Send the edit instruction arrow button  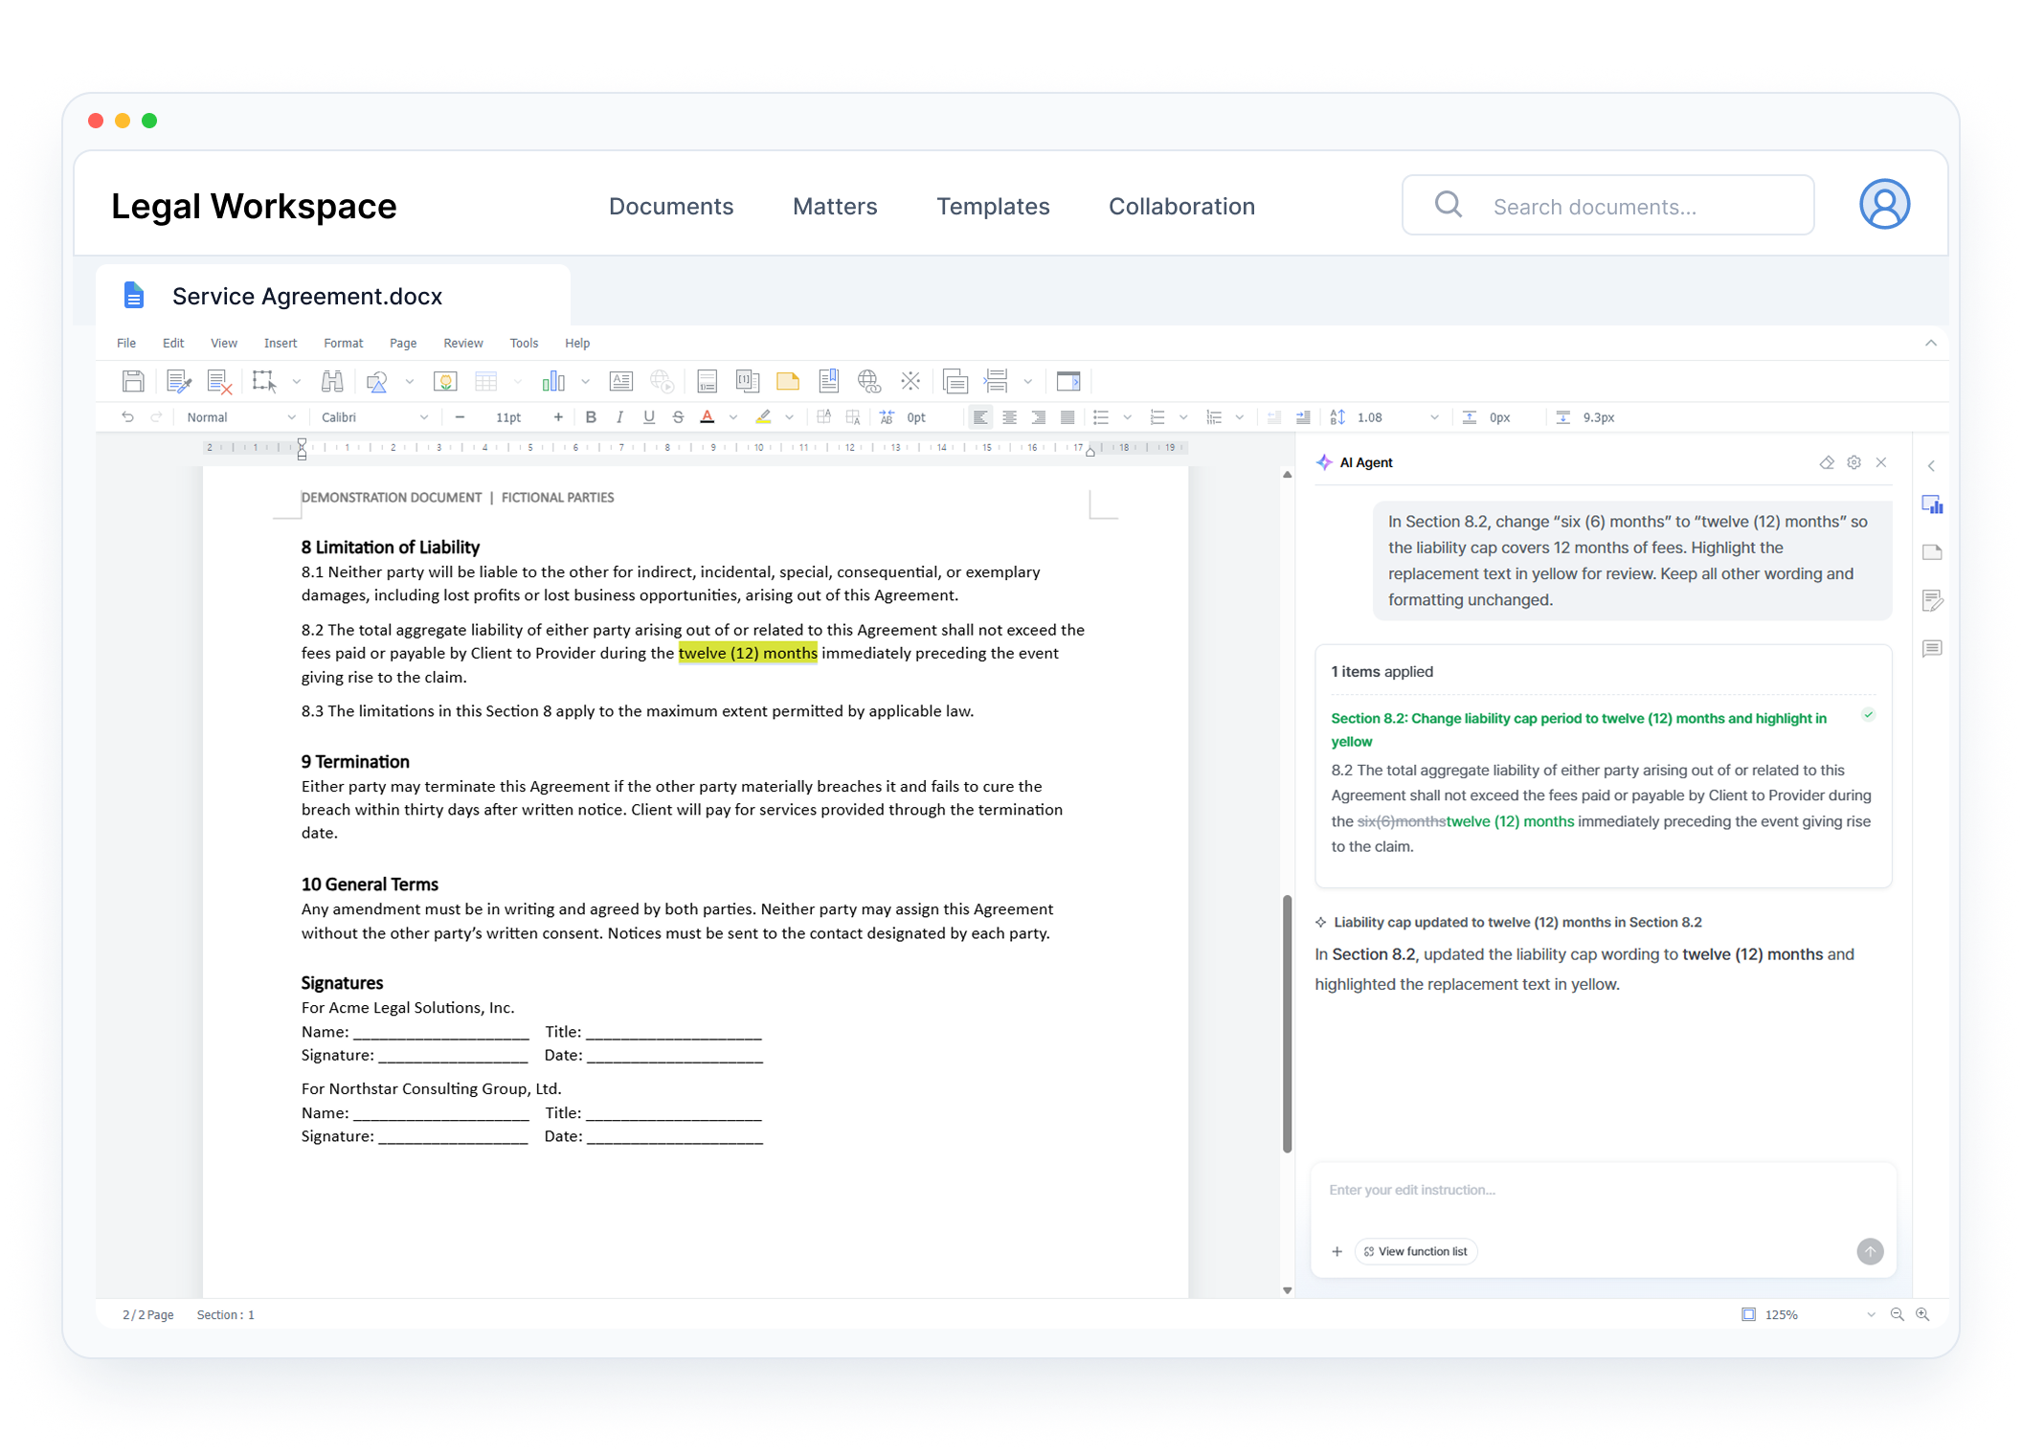[x=1870, y=1251]
